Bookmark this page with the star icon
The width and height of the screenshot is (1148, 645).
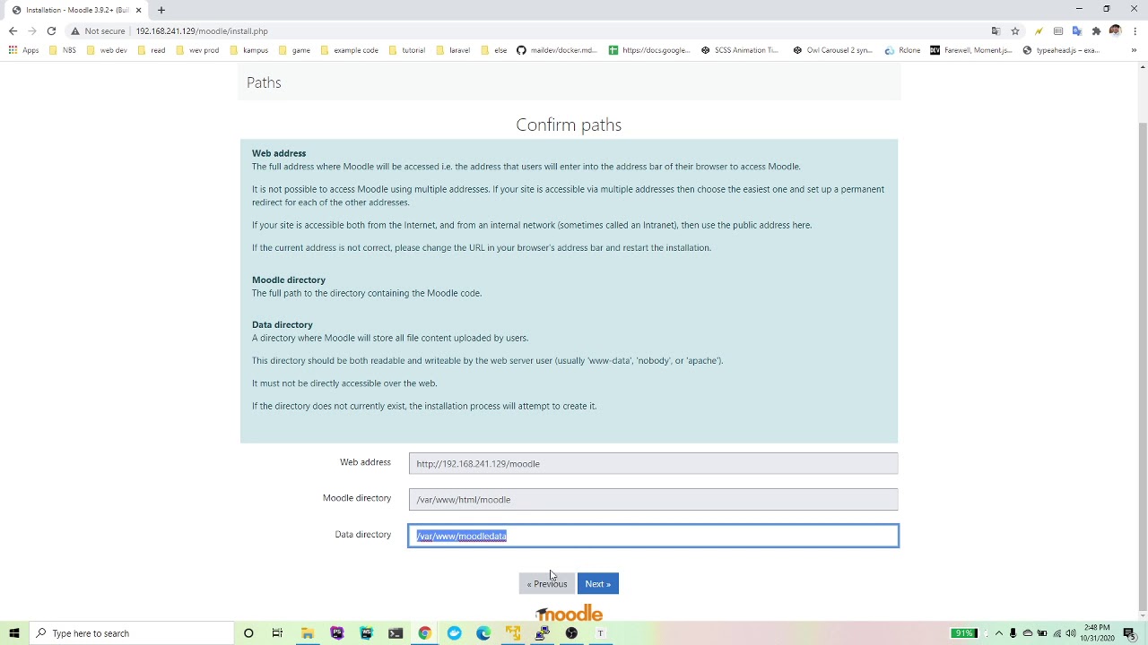1015,30
